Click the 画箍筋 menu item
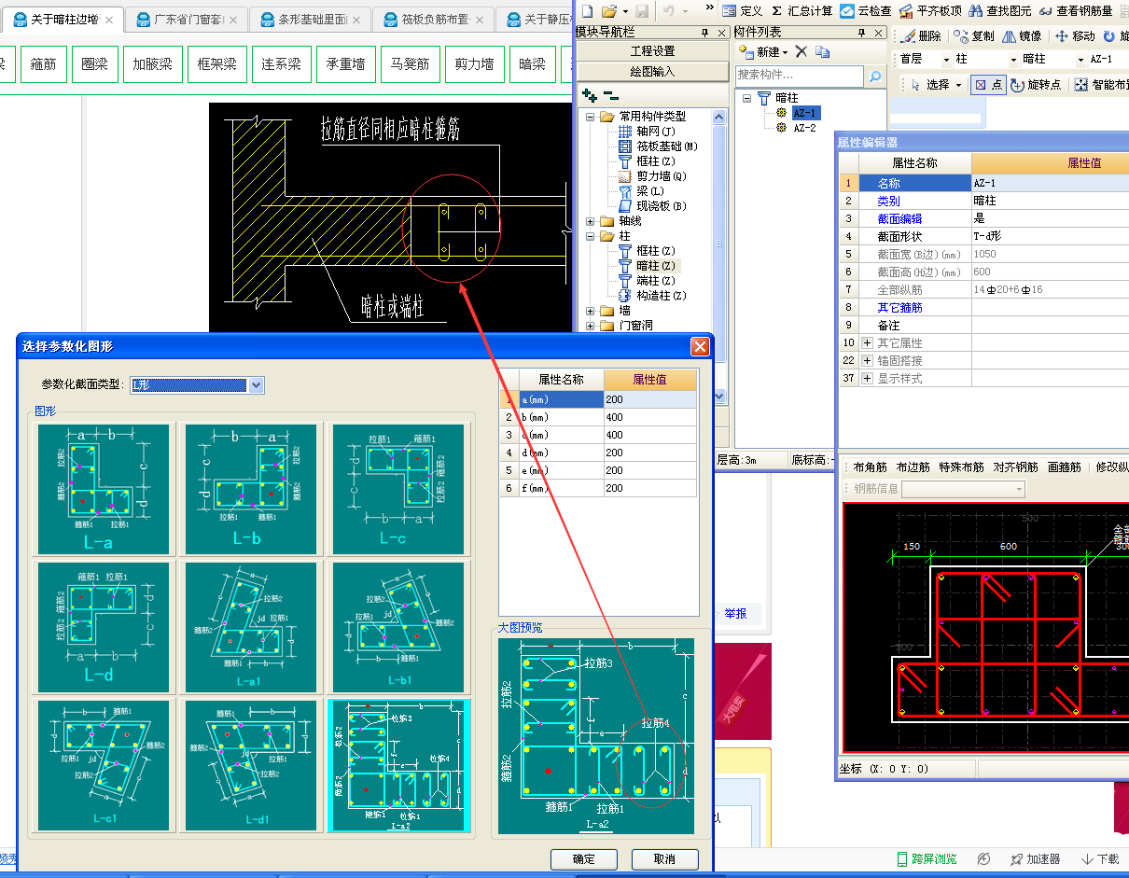 tap(1065, 467)
